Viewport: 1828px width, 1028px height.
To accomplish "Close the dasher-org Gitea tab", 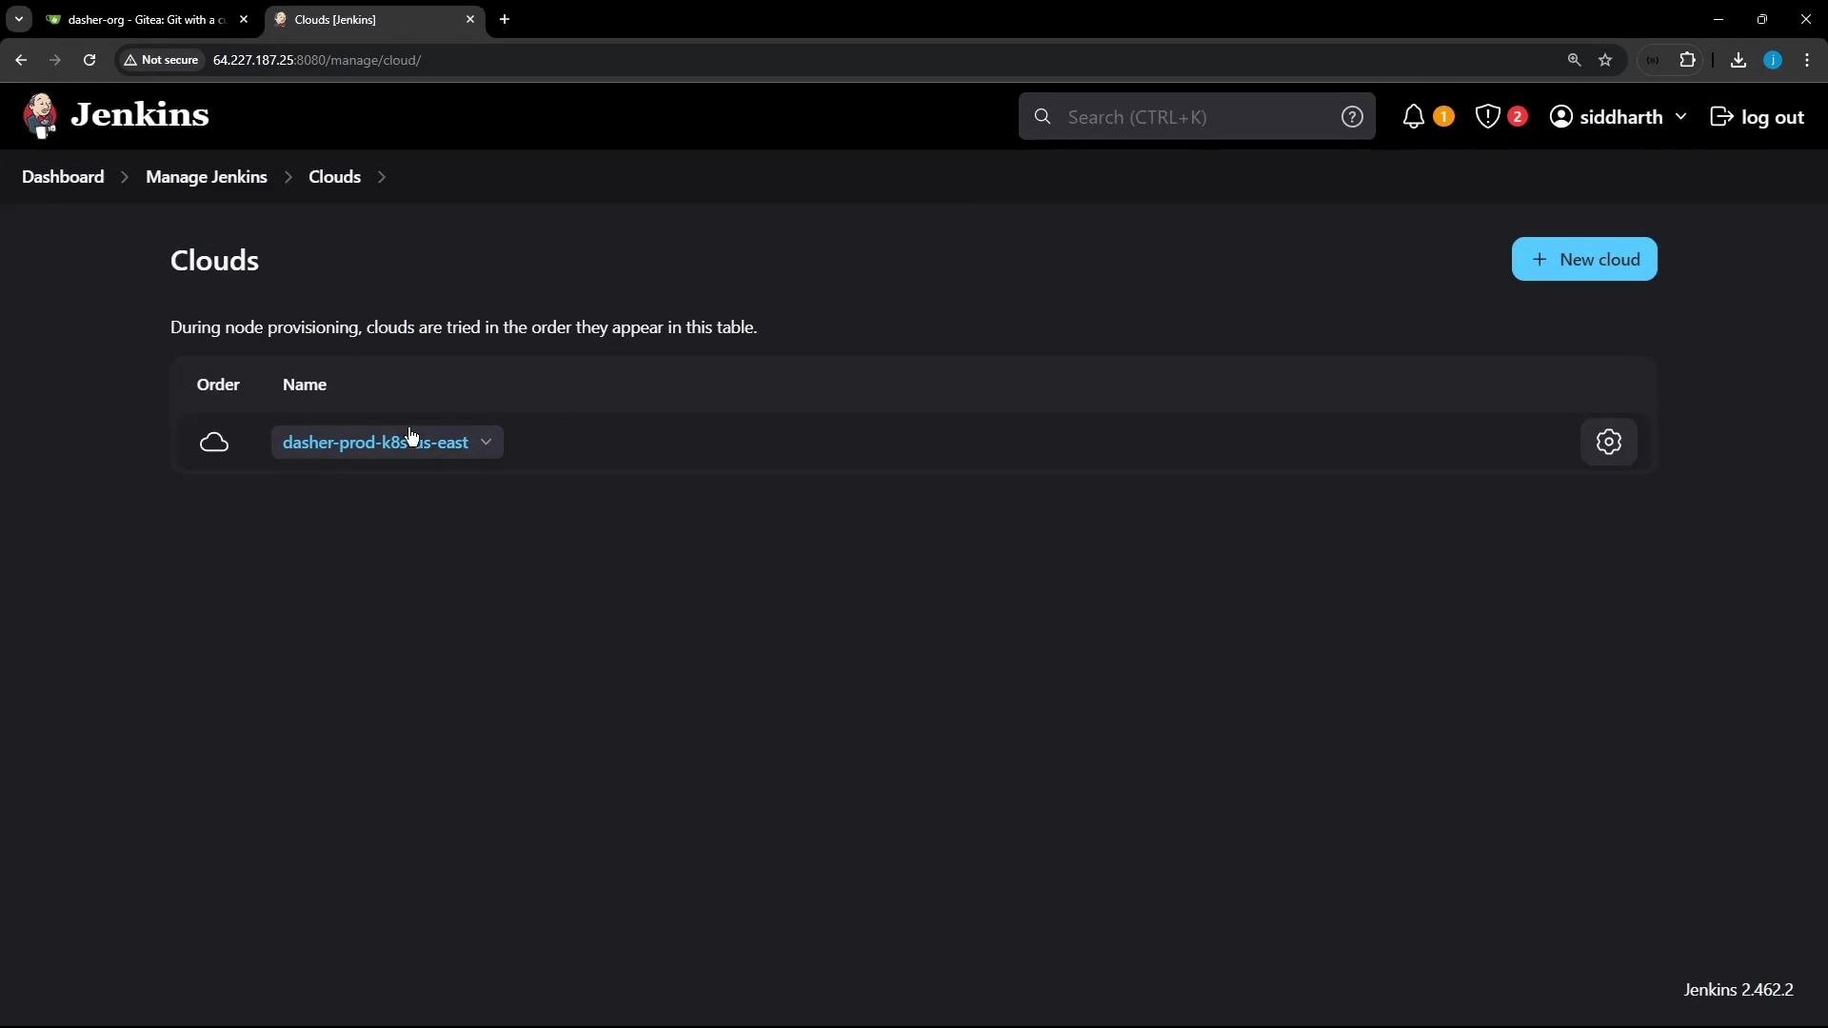I will pos(244,19).
